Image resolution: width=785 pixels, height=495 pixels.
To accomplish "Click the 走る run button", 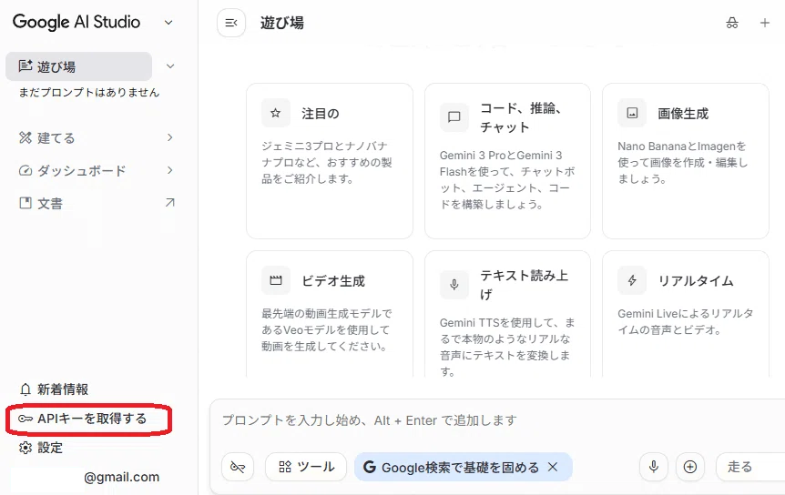I will click(x=750, y=467).
